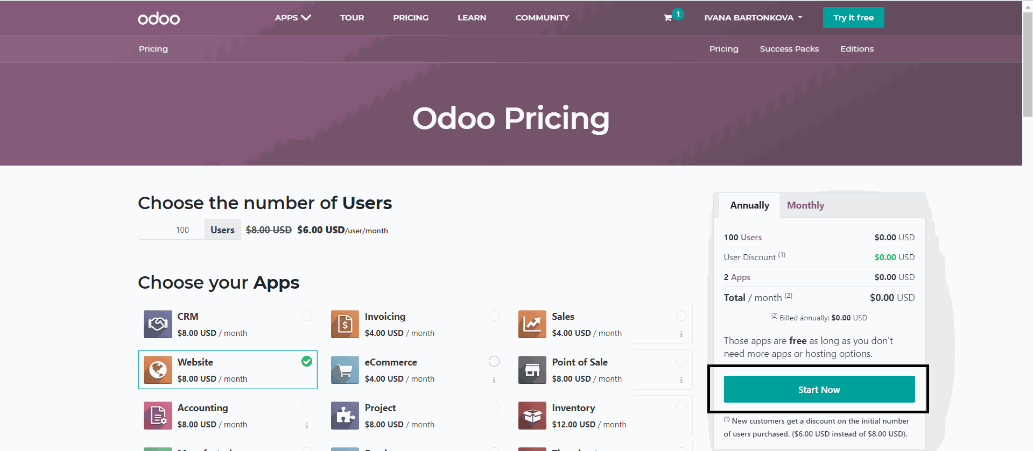Select the Accounting app circle

306,407
